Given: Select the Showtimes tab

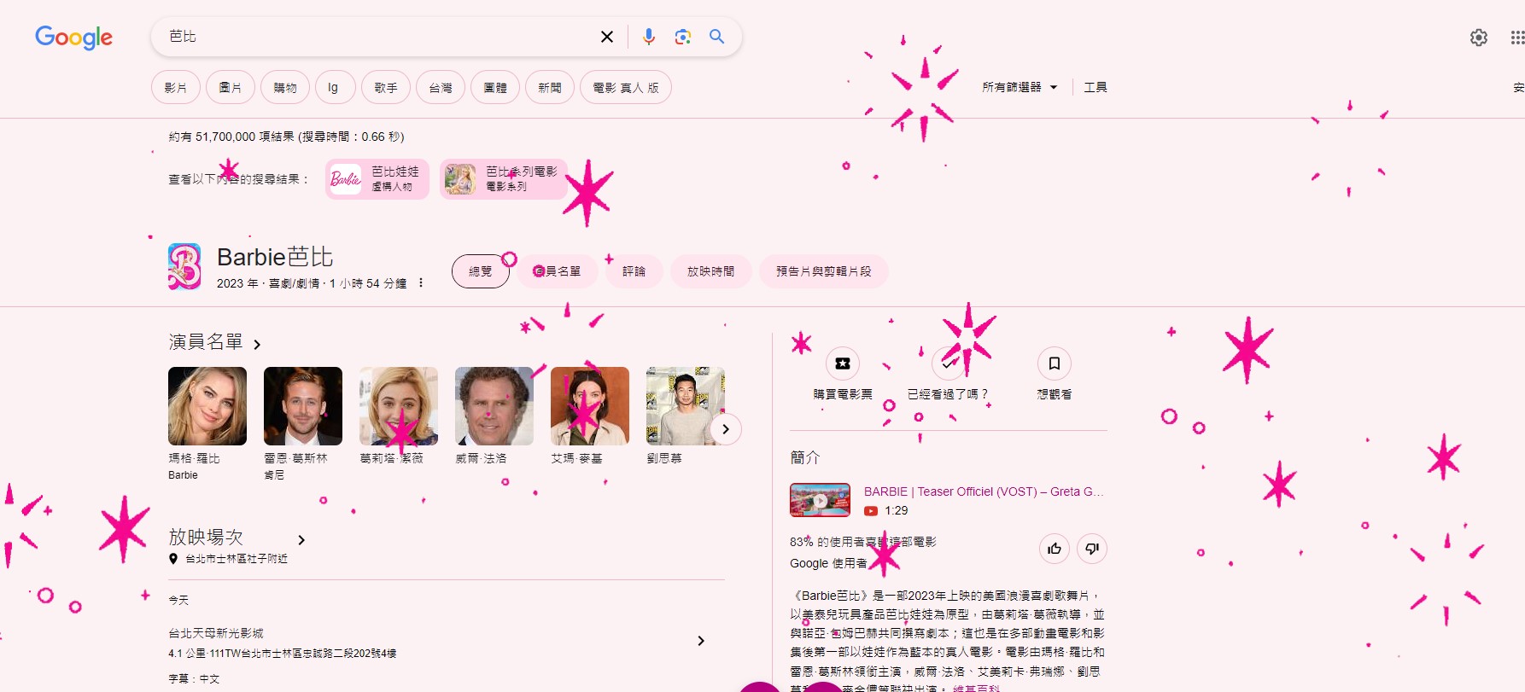Looking at the screenshot, I should [x=710, y=271].
